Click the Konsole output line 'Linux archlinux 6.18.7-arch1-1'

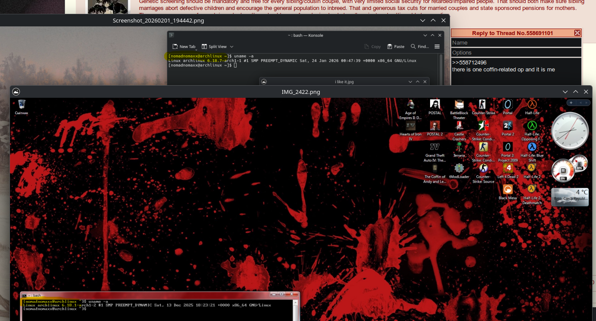pos(292,61)
